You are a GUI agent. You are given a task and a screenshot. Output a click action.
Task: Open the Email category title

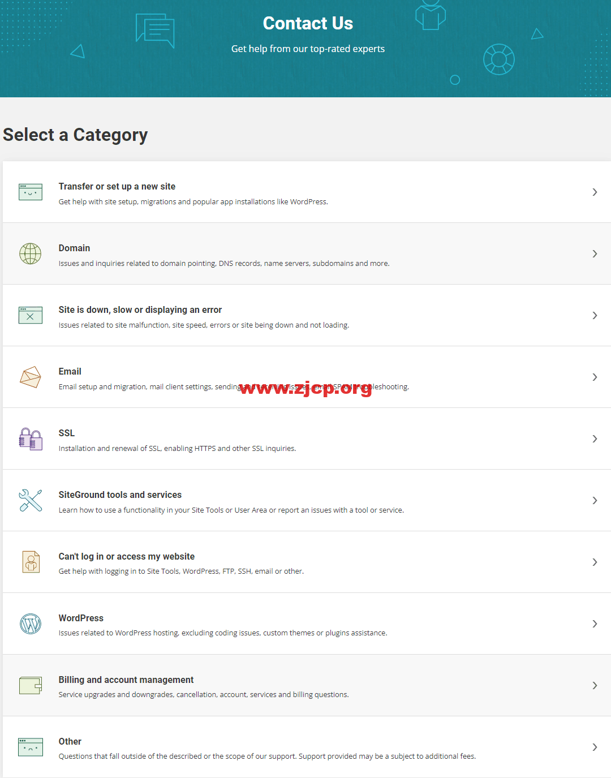[70, 371]
